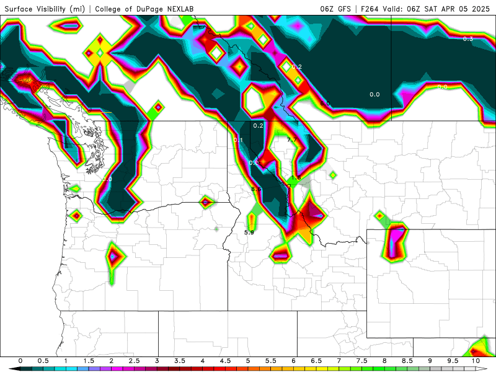Viewport: 496px width, 372px height.
Task: Select the 6.5 tick label on the legend
Action: tap(316, 361)
